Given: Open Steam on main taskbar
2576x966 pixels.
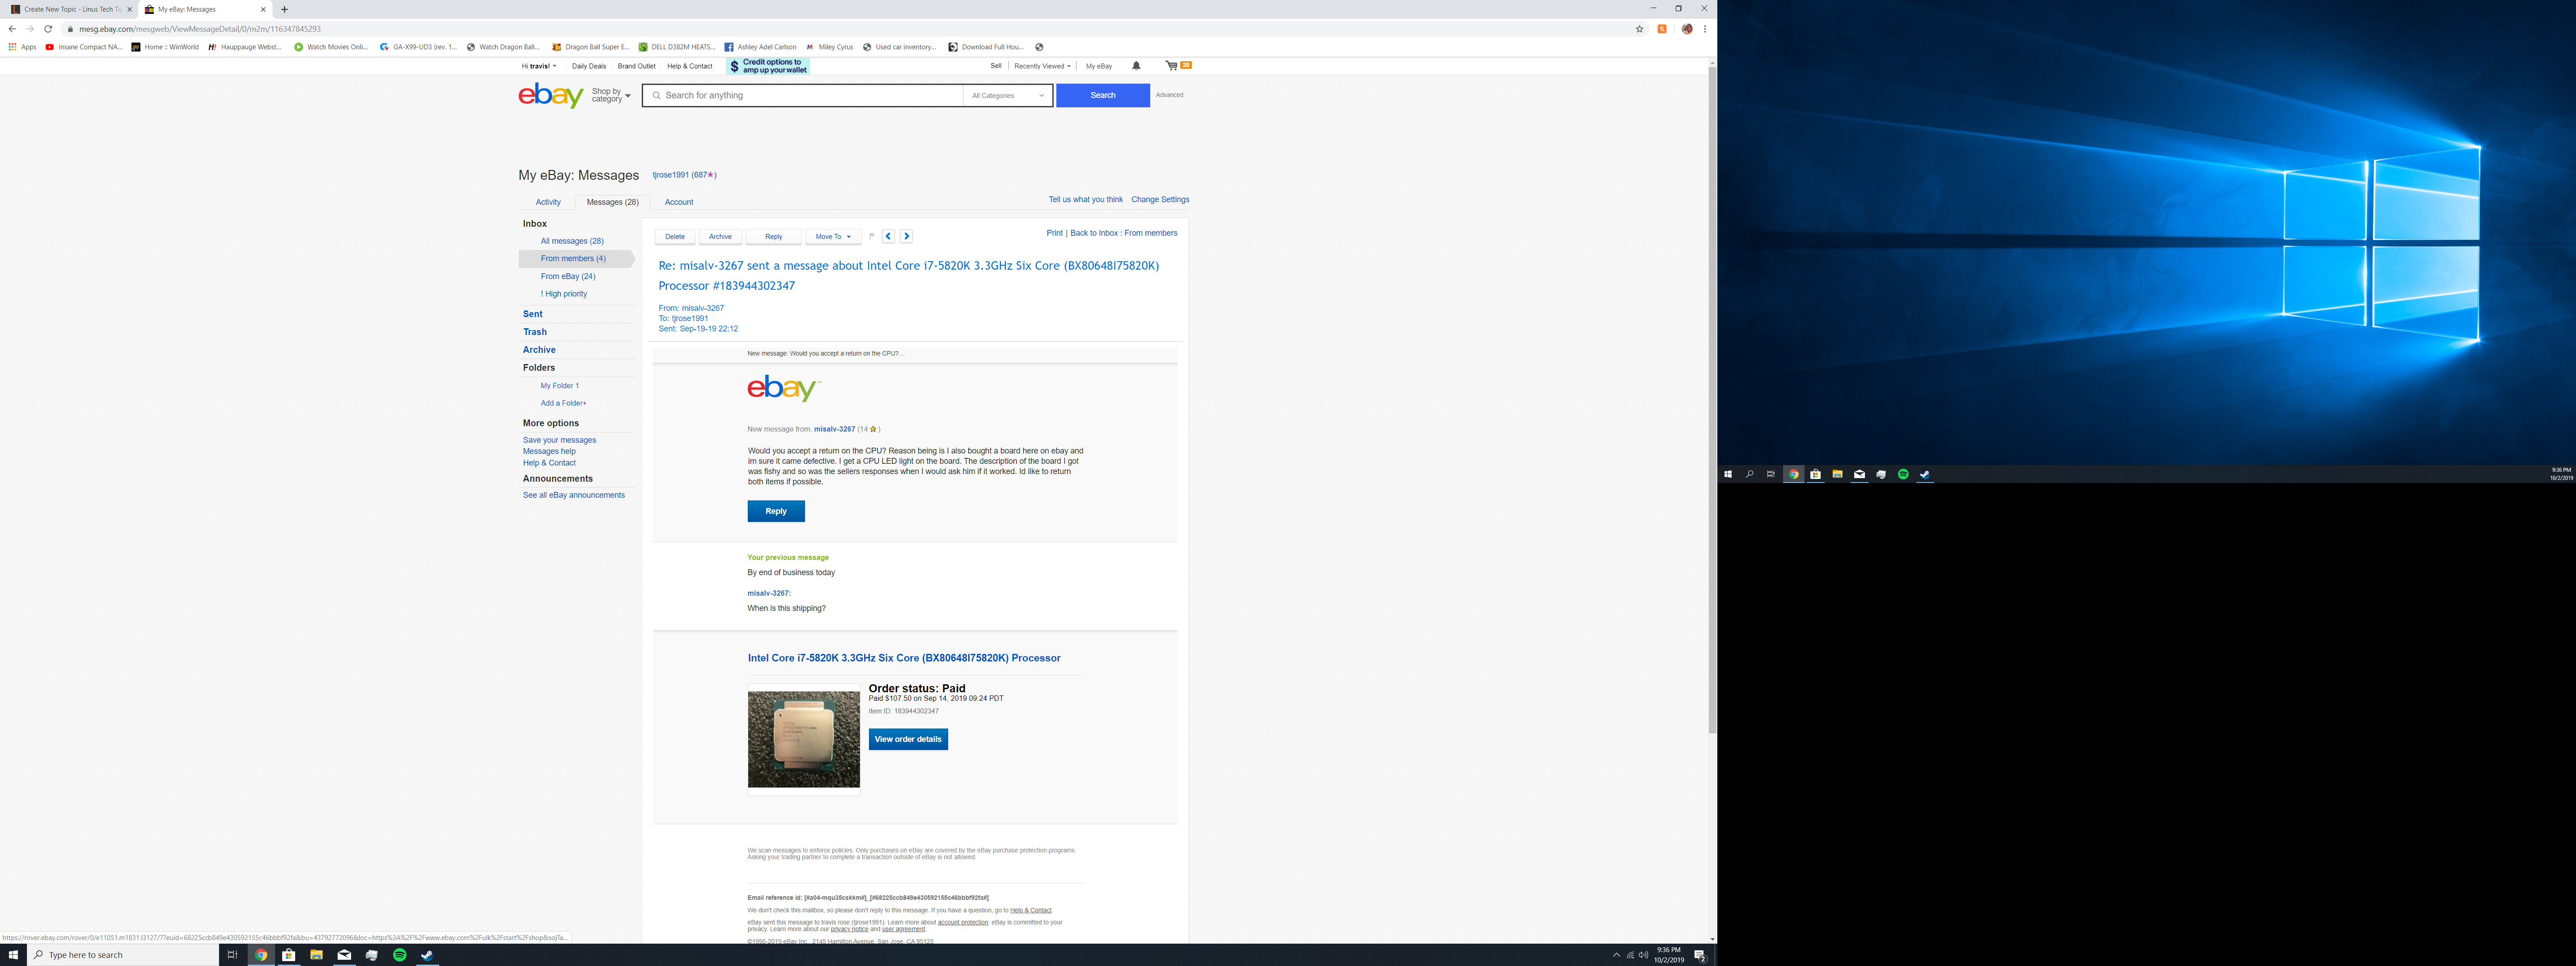Looking at the screenshot, I should (x=427, y=955).
